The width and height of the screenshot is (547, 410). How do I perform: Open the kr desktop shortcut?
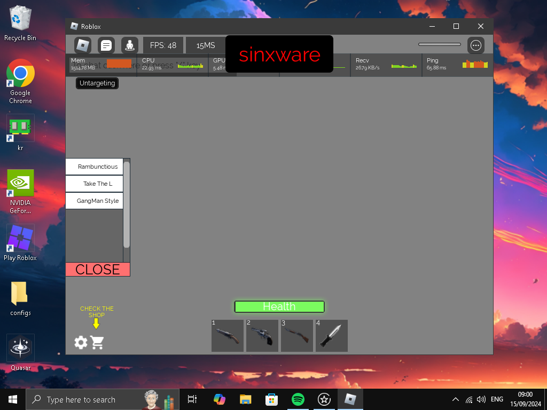point(20,132)
